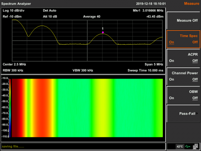
Task: Click the spectrogram color scale bar
Action: click(x=10, y=108)
